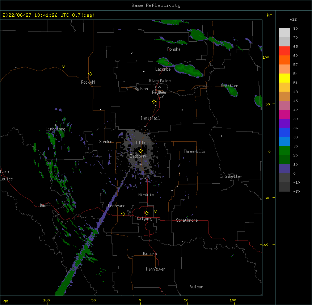Click the Base_Reflectivity title
Viewport: 312px width, 305px height.
click(156, 5)
